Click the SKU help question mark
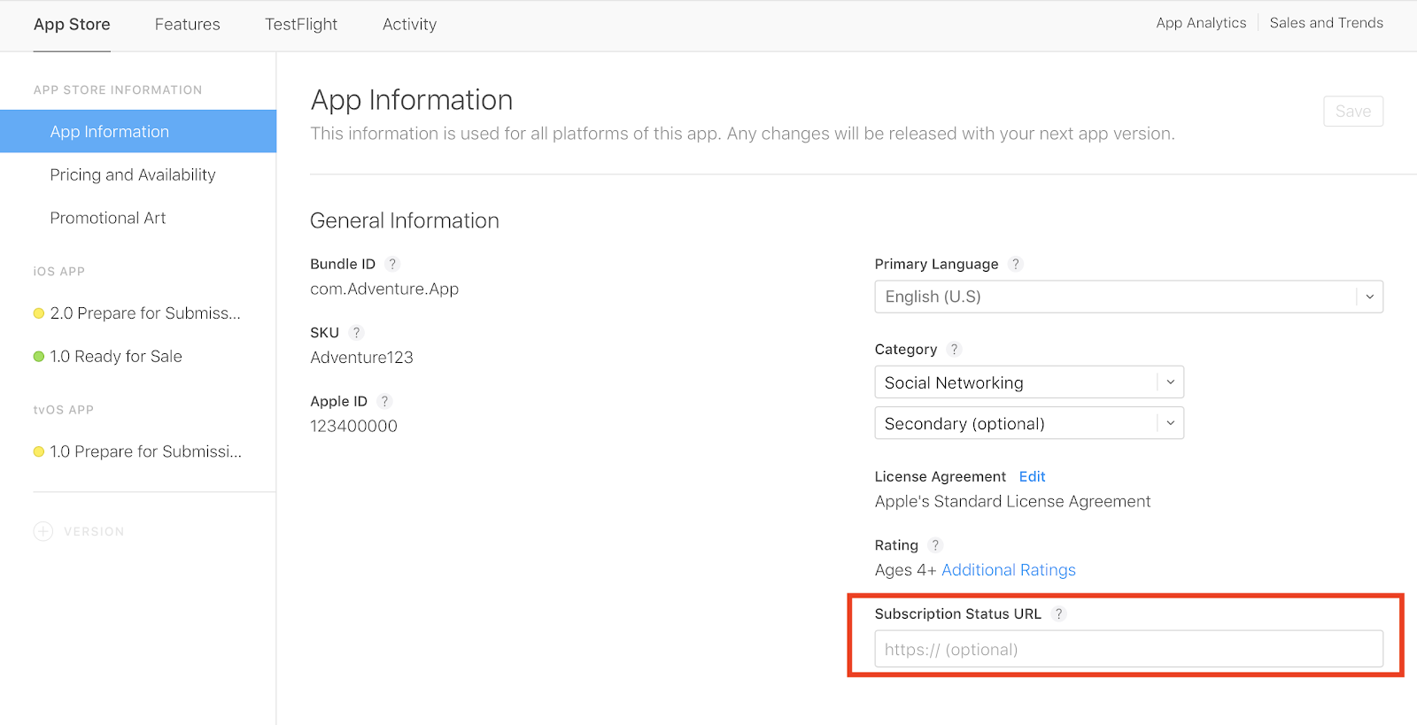This screenshot has width=1417, height=725. tap(356, 333)
